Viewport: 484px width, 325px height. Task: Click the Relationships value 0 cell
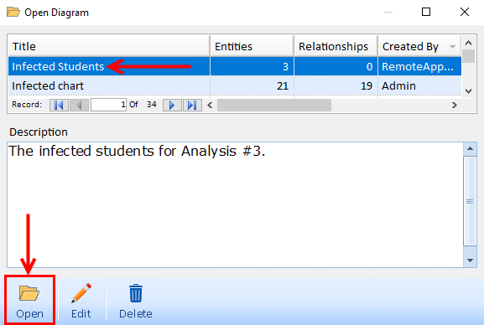(336, 67)
